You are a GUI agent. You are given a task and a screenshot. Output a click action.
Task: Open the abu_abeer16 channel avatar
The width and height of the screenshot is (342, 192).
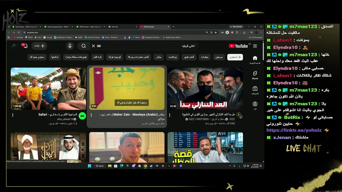82,116
